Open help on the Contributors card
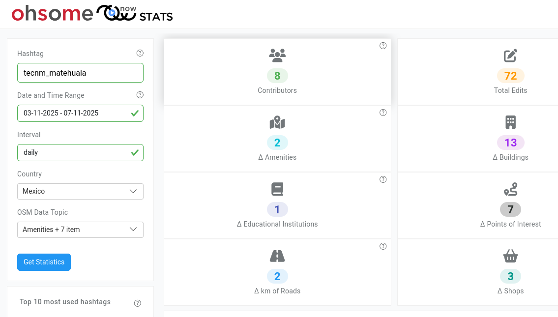Viewport: 558px width, 317px height. [383, 46]
